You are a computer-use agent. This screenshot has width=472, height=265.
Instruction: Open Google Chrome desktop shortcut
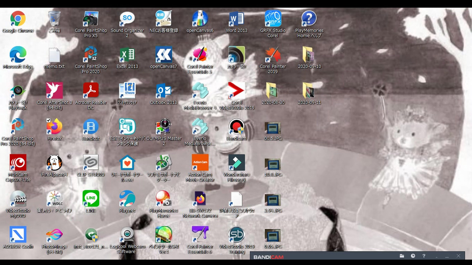point(18,19)
